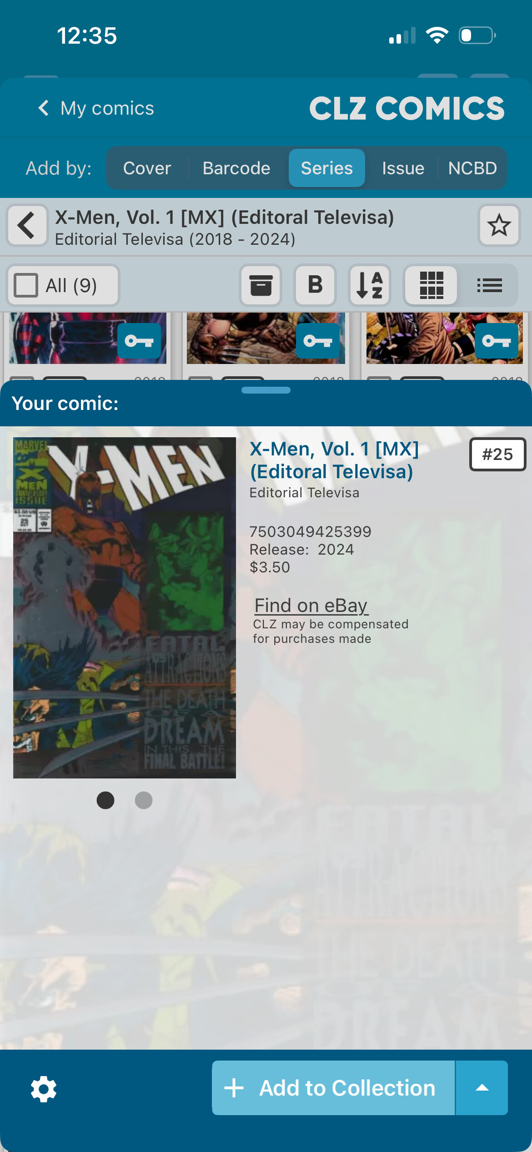Tap the panel drag handle bar
This screenshot has height=1152, width=532.
coord(266,390)
